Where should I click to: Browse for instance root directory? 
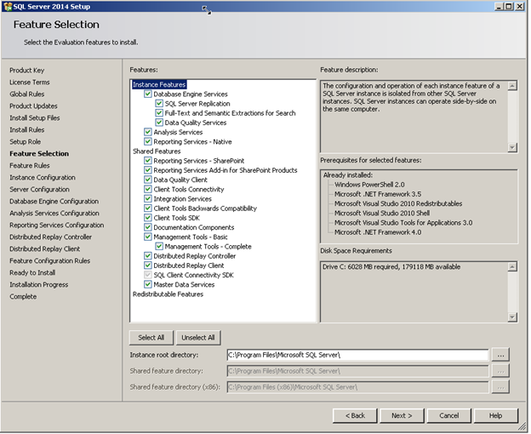click(500, 355)
